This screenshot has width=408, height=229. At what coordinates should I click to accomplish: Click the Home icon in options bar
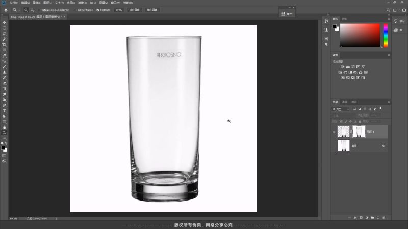coord(5,10)
